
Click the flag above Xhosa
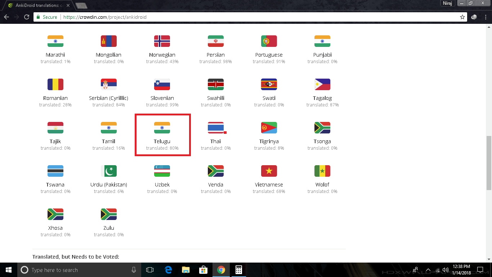55,214
